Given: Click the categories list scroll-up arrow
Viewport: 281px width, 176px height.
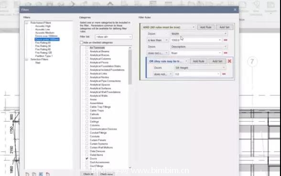Looking at the screenshot, I should click(130, 48).
